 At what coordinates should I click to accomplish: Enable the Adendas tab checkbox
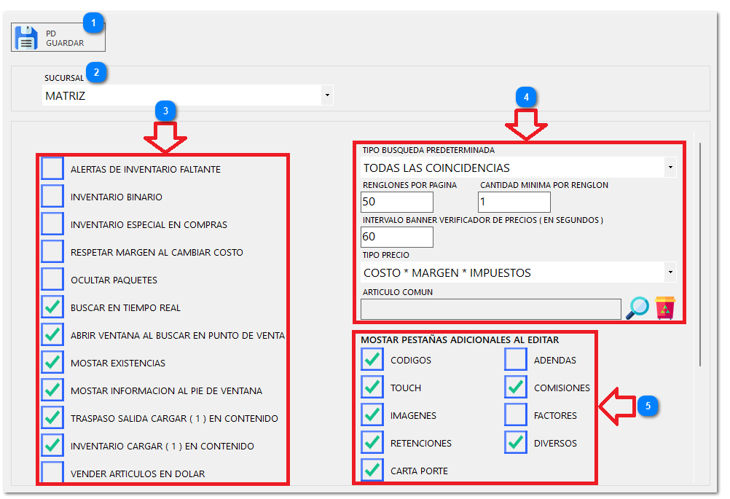[516, 360]
